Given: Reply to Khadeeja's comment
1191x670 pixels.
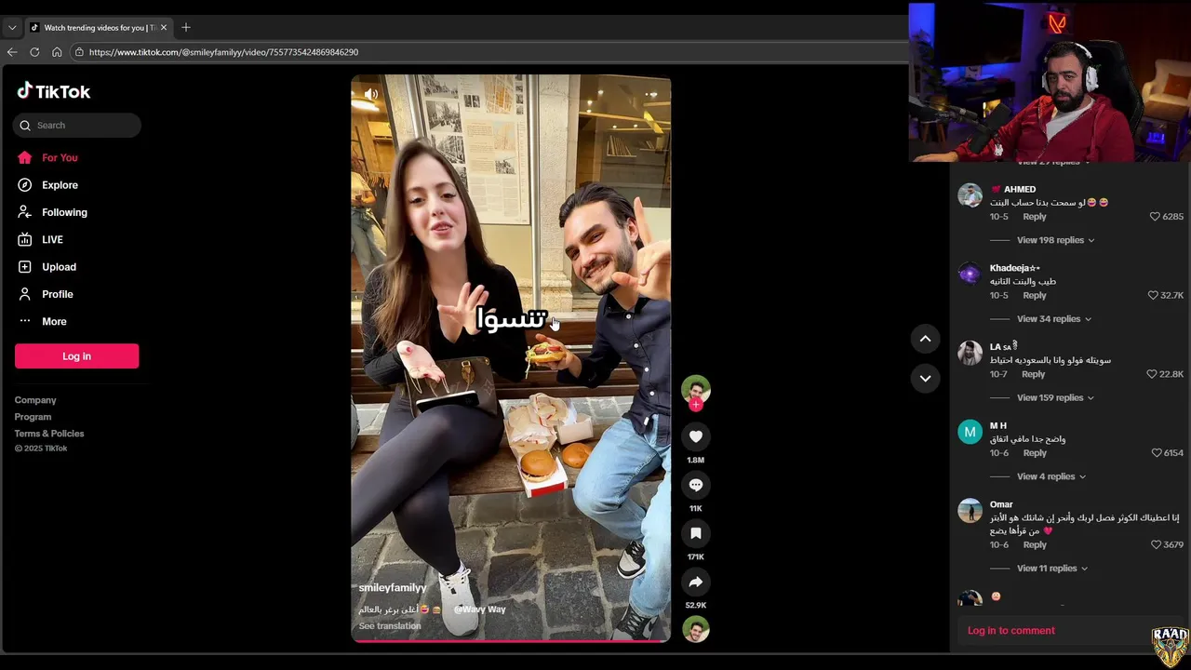Looking at the screenshot, I should point(1035,296).
